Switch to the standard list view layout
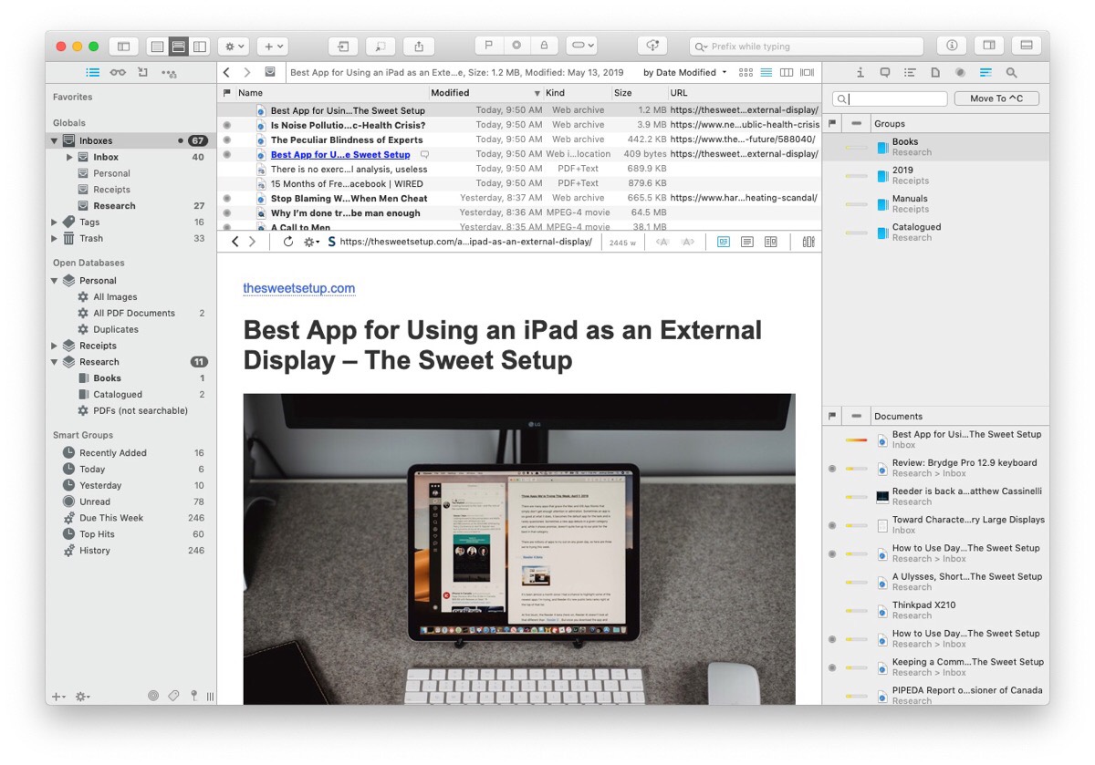The width and height of the screenshot is (1095, 765). pyautogui.click(x=158, y=46)
